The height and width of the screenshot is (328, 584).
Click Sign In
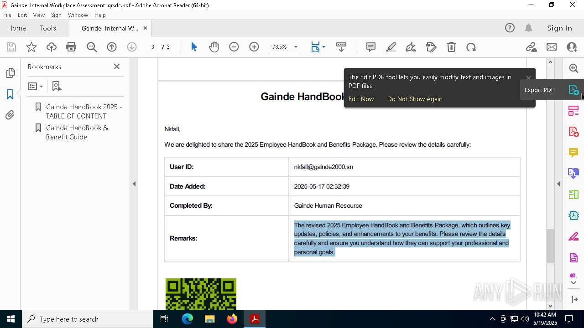559,28
